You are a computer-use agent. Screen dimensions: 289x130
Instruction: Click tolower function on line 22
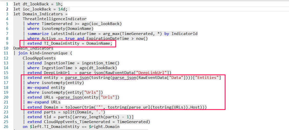[x=74, y=107]
